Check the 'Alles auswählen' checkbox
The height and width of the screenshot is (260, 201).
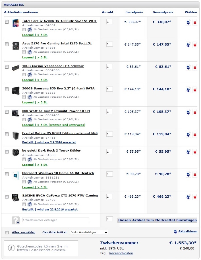[7, 232]
